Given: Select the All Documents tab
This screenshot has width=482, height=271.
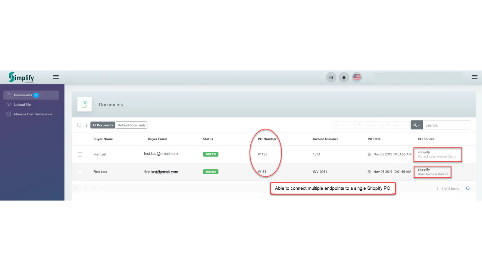Looking at the screenshot, I should coord(102,125).
